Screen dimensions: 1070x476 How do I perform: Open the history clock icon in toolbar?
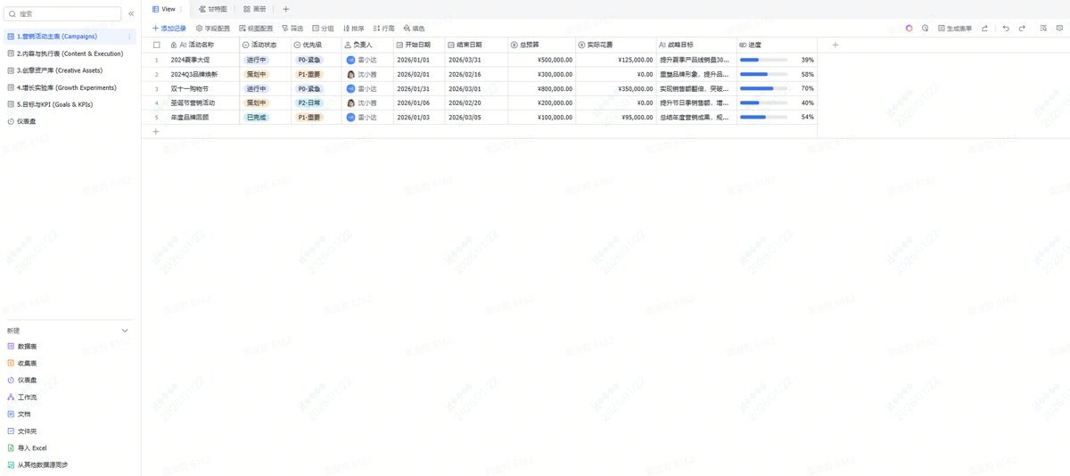click(925, 29)
